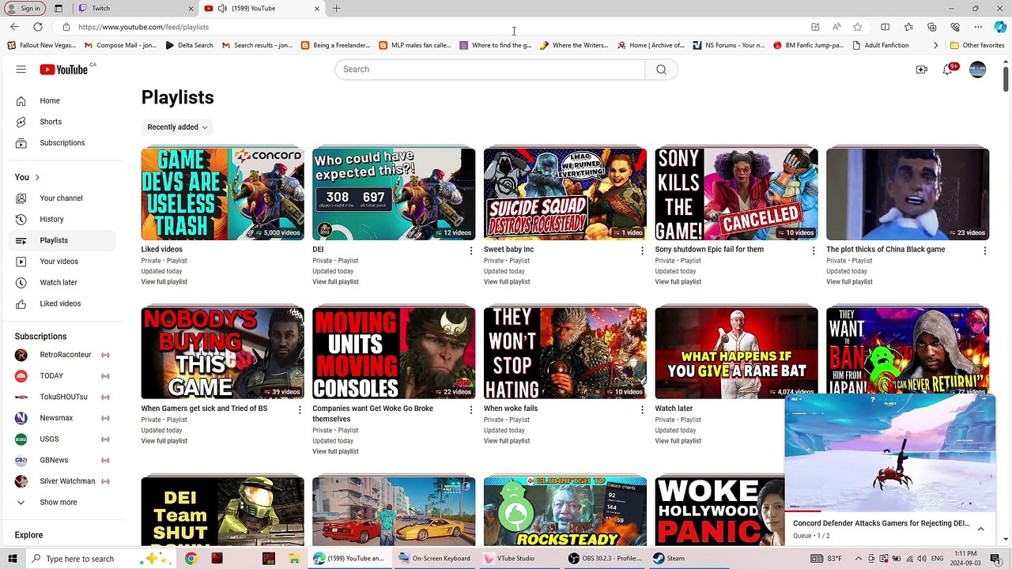The width and height of the screenshot is (1012, 569).
Task: Open a new browser tab
Action: (x=336, y=9)
